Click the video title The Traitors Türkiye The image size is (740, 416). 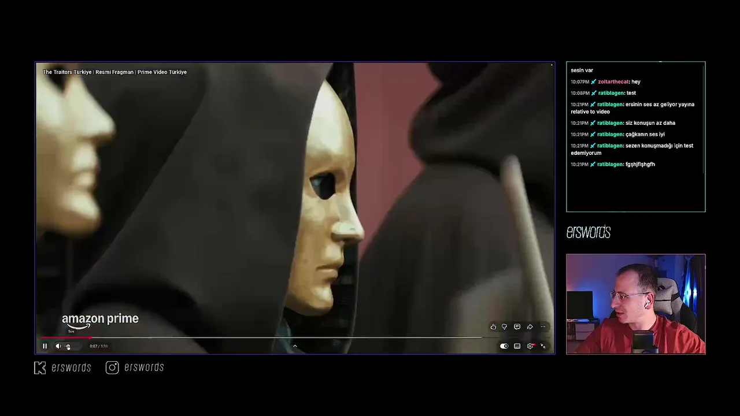(x=114, y=72)
